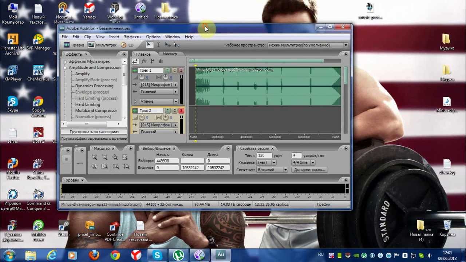
Task: Open the 4/4 time signature dropdown
Action: point(303,163)
